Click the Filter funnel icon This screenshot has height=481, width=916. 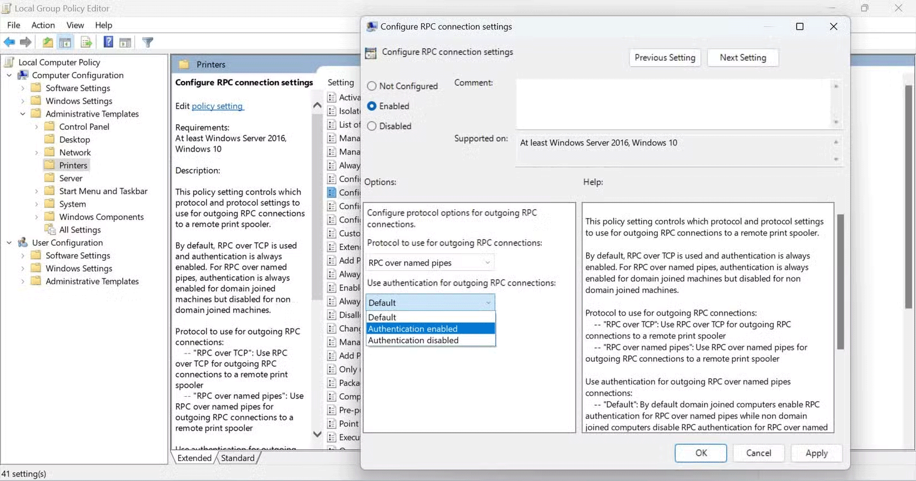pos(148,42)
